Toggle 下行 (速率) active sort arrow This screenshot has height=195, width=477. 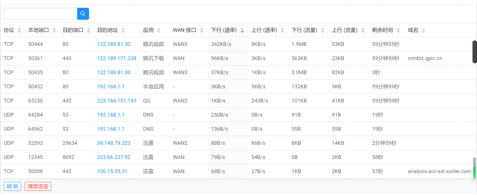click(242, 30)
